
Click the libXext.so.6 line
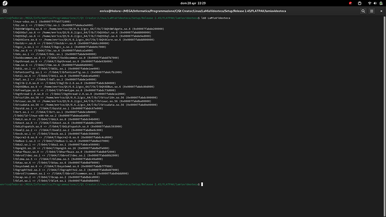[x=58, y=123]
